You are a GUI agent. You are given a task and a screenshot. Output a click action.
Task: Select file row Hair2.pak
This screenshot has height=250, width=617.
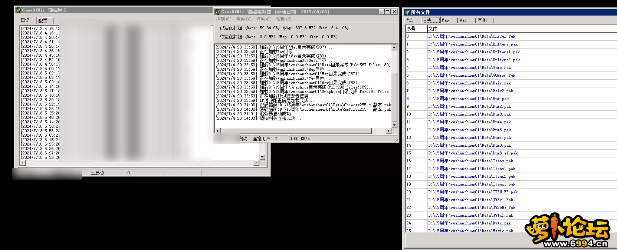pyautogui.click(x=511, y=91)
